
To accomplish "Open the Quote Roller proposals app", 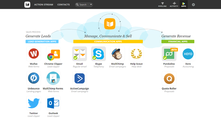I will pyautogui.click(x=169, y=78).
